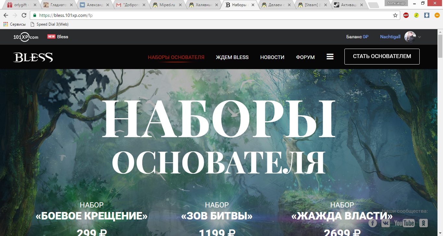
Task: Click the СТАТЬ ОСНОВАТЕЛЕМ button
Action: pyautogui.click(x=382, y=56)
